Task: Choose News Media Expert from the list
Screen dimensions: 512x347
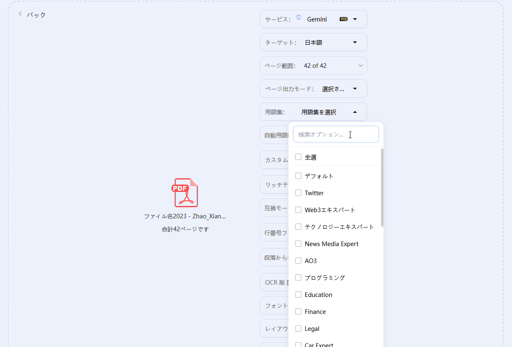Action: tap(331, 244)
